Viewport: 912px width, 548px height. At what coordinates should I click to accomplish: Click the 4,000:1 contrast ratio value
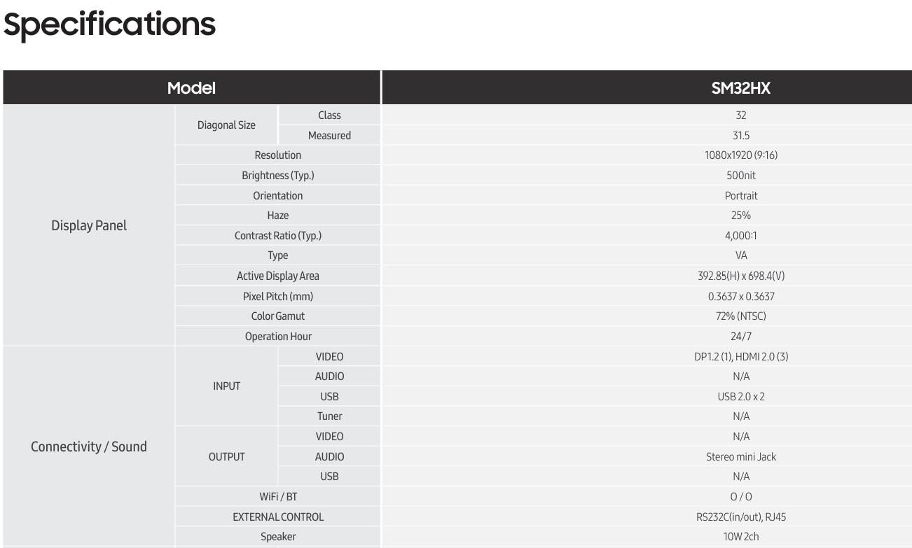(741, 236)
